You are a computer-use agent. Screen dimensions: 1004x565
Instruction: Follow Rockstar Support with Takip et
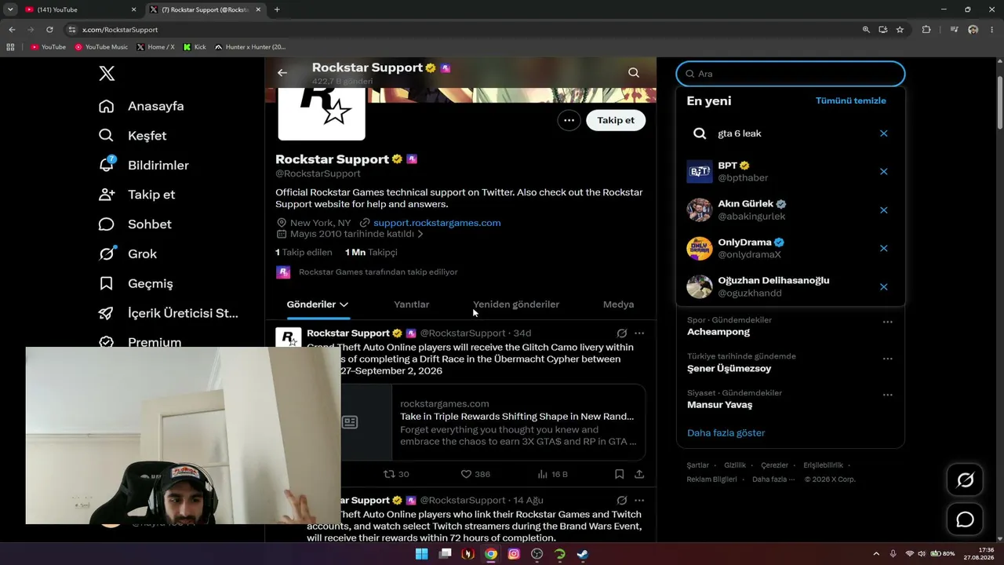616,120
